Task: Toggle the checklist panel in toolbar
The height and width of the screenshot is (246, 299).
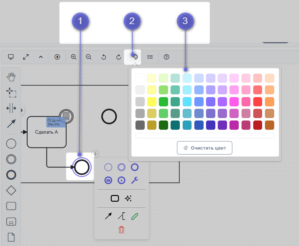Action: pyautogui.click(x=150, y=57)
